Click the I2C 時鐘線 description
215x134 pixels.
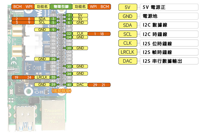click(x=169, y=34)
